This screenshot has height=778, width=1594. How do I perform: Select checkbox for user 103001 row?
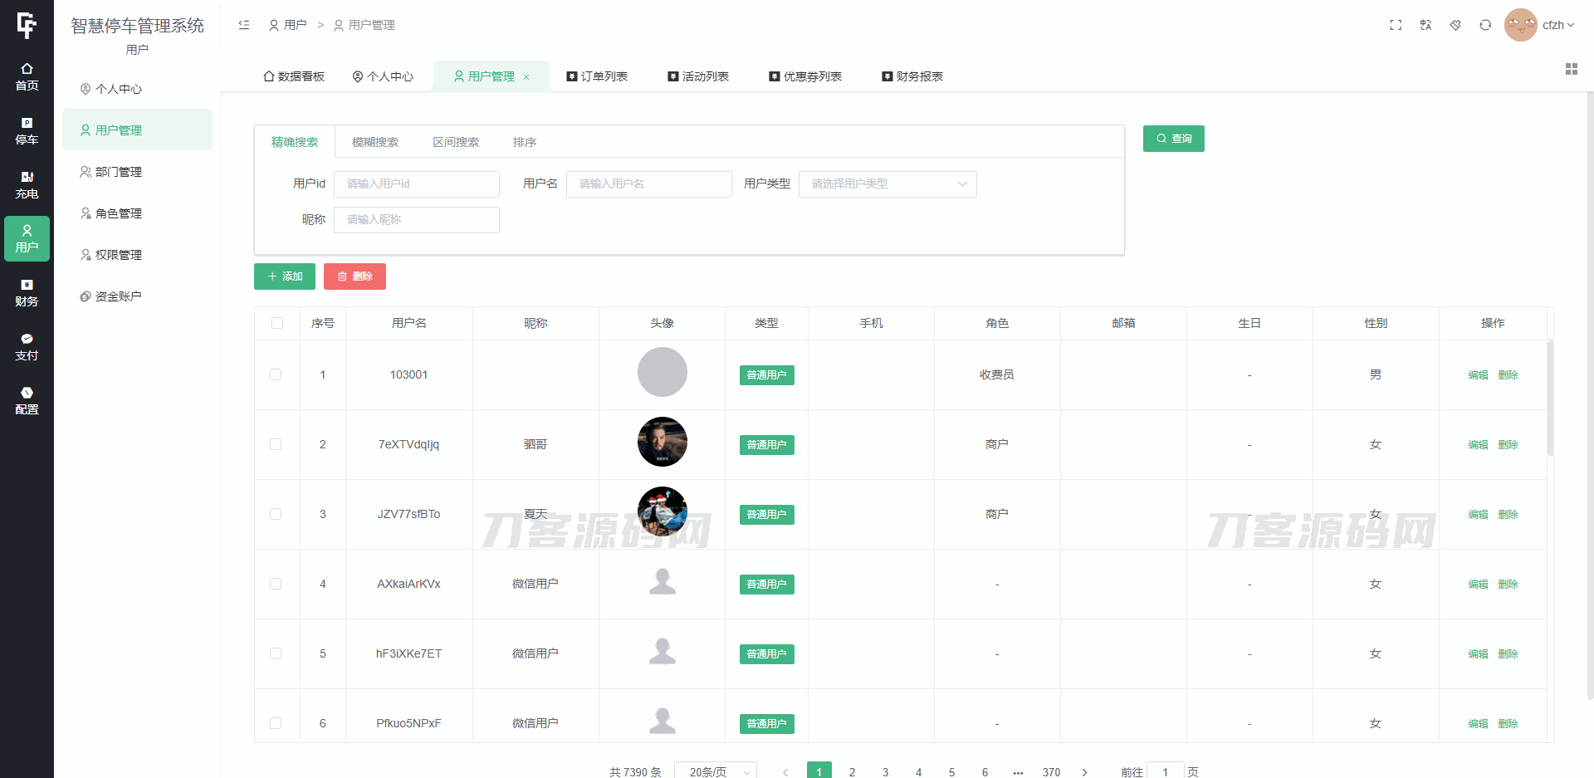276,374
